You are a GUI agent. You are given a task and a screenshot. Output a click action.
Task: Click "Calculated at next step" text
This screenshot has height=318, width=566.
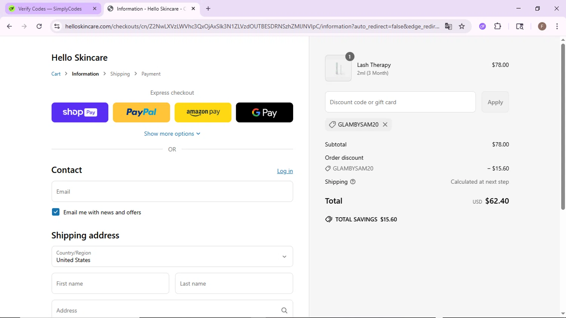[x=480, y=182]
